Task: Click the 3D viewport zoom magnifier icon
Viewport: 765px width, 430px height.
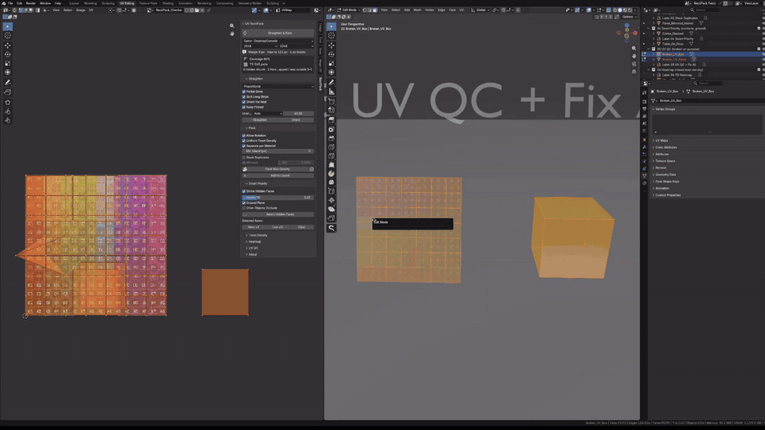Action: point(634,49)
